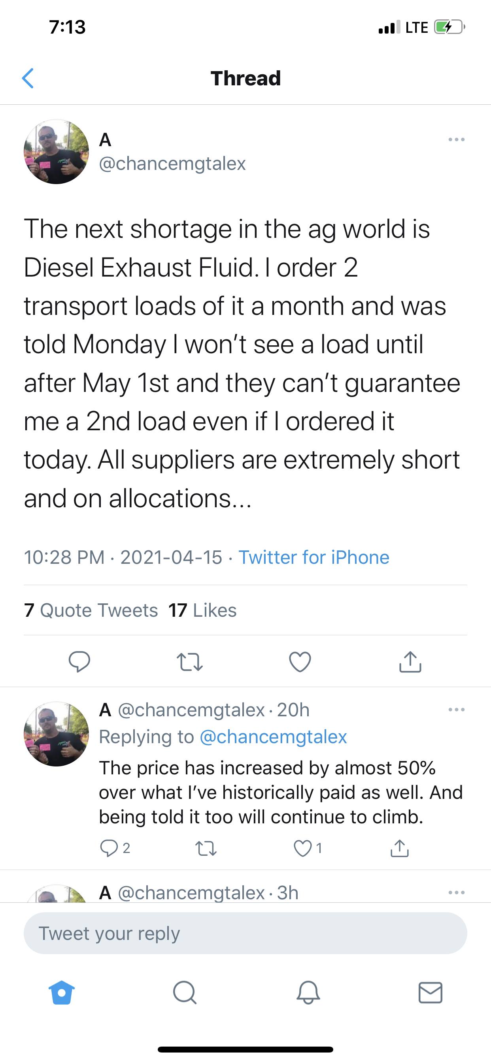
Task: View the 7 Quote Tweets
Action: pyautogui.click(x=91, y=610)
